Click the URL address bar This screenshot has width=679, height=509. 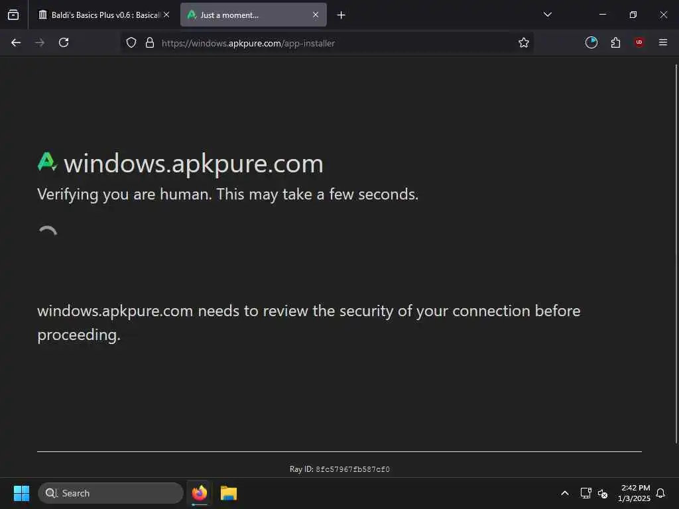[327, 43]
